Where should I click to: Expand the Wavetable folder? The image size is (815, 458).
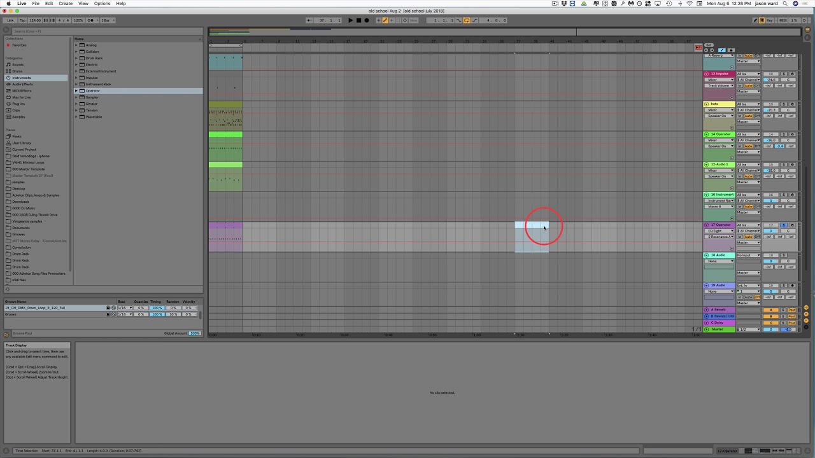[x=76, y=117]
